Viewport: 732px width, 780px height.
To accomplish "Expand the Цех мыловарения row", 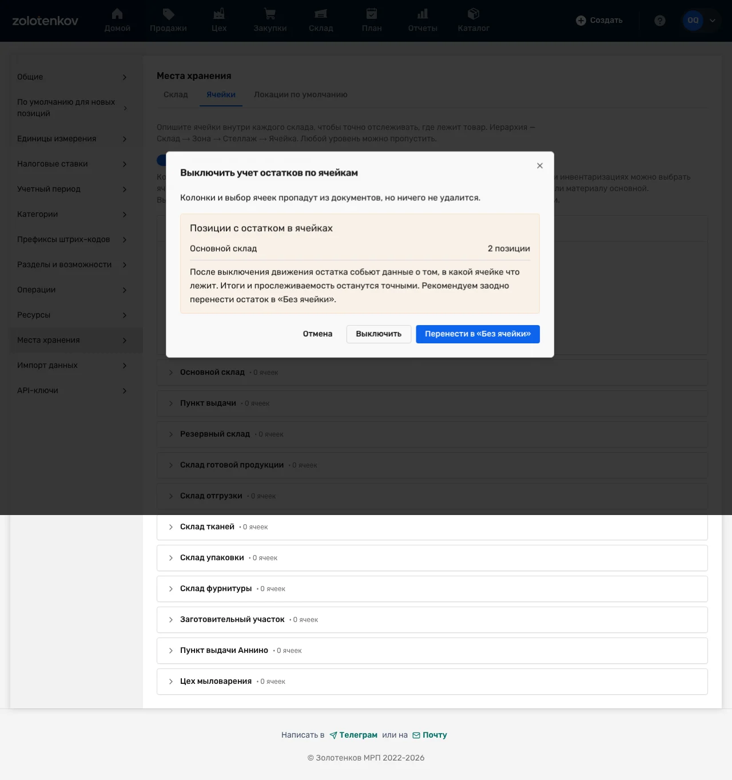I will point(432,682).
